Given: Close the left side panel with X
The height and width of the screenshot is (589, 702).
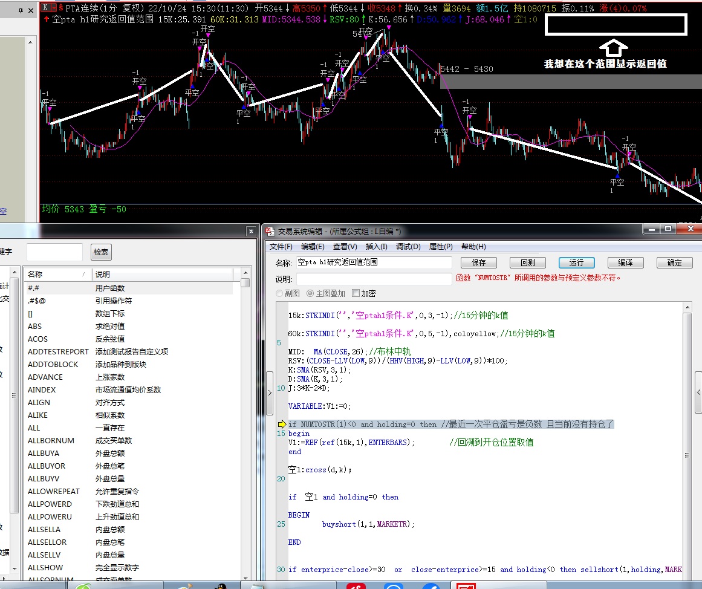Looking at the screenshot, I should click(31, 10).
